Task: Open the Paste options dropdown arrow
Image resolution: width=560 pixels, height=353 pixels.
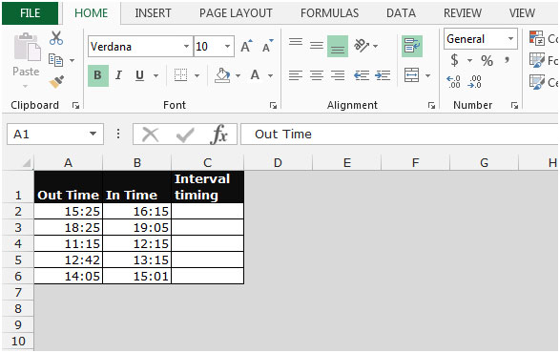Action: (x=25, y=86)
